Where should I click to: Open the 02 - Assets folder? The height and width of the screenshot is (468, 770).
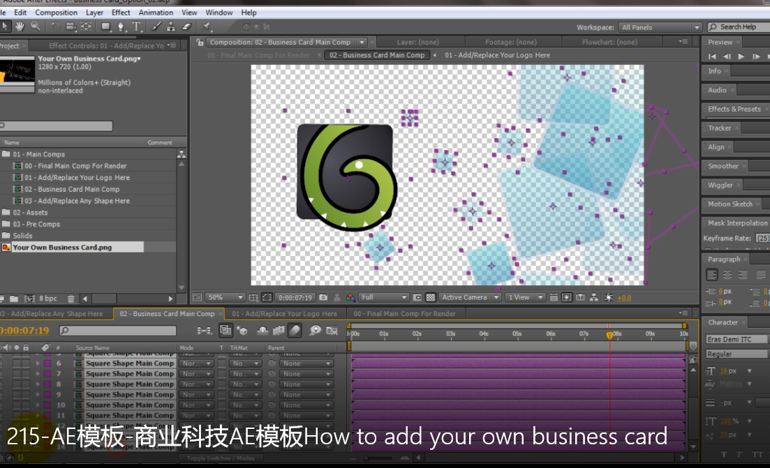(31, 213)
